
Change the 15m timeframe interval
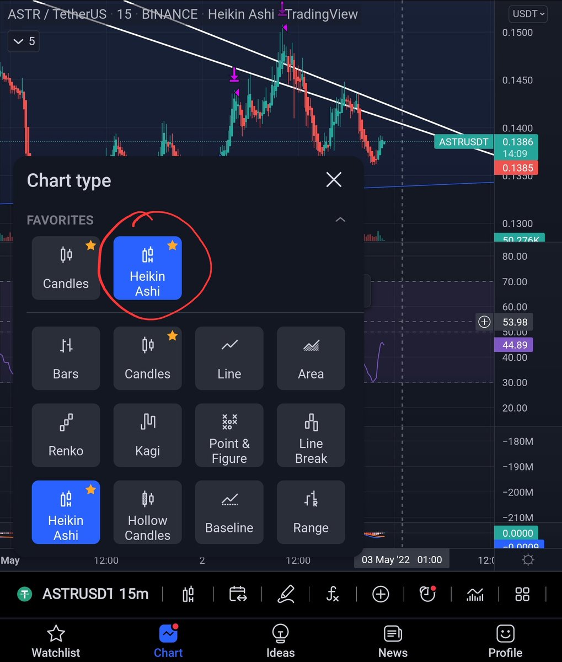pos(134,594)
